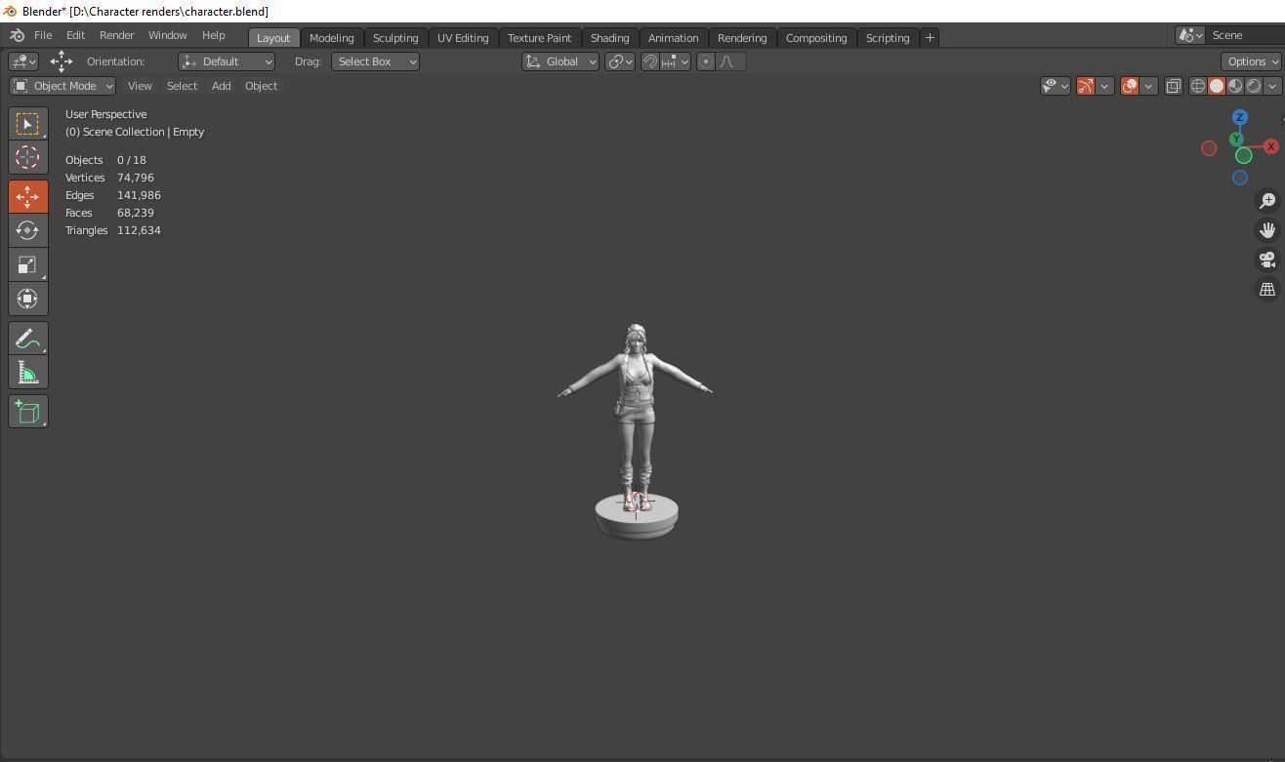Open viewport visibility and selectability dropdown

(x=1056, y=86)
